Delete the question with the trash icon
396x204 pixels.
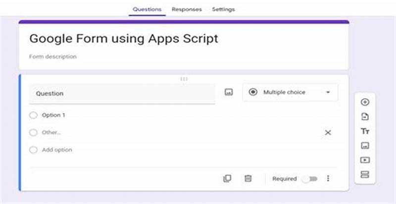point(248,178)
